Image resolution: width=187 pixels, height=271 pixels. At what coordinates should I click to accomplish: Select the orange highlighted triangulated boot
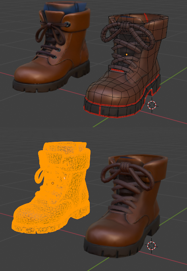tap(51, 188)
